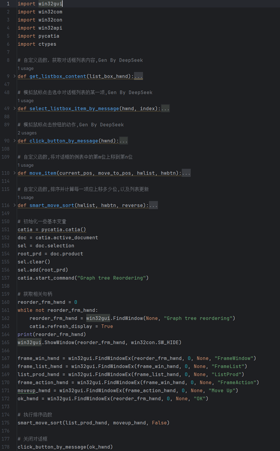Image resolution: width=280 pixels, height=451 pixels.
Task: Click 'False' argument in the smart_move_sort call
Action: (x=159, y=423)
